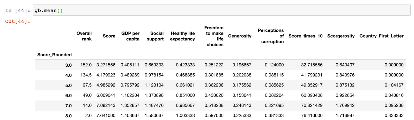Click the Out[44] output prompt
The image size is (414, 120).
tap(18, 21)
